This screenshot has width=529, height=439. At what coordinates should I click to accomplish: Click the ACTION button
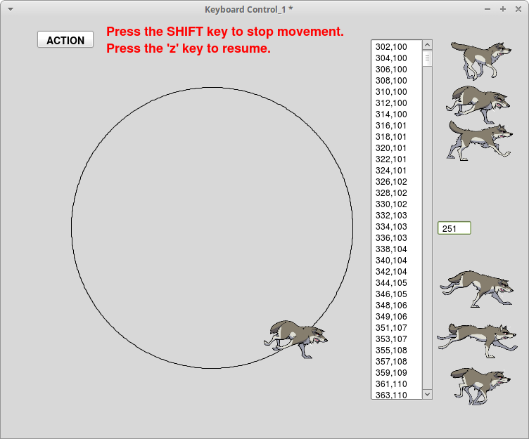65,40
